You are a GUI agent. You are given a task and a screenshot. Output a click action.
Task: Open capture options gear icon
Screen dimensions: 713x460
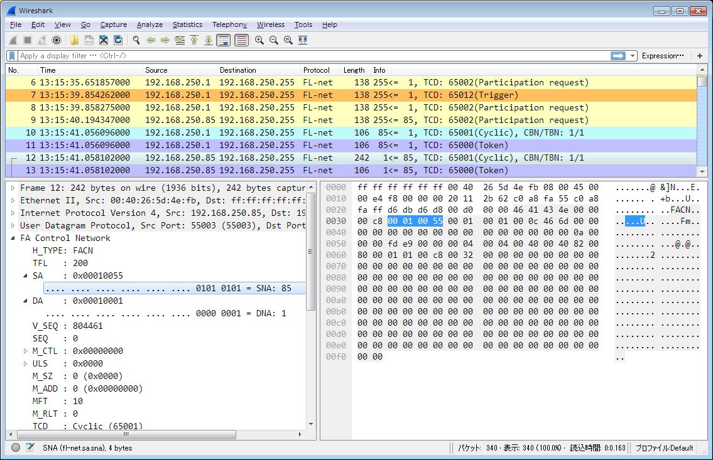[57, 40]
